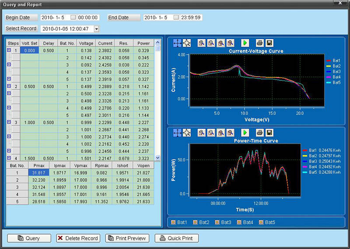Click first magnifier icon on Power-Time chart
The image size is (350, 249).
pyautogui.click(x=201, y=132)
